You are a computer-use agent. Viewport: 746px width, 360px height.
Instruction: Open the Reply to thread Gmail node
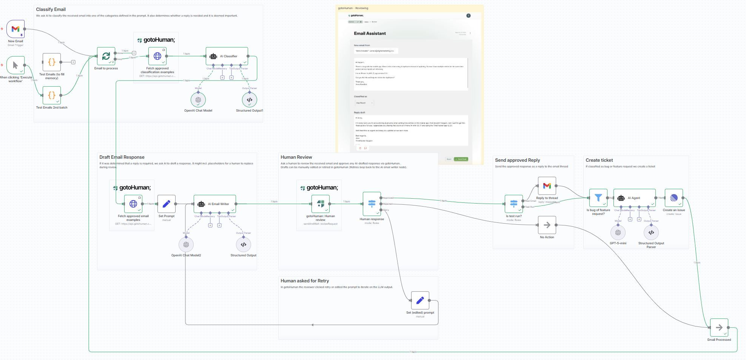[547, 186]
